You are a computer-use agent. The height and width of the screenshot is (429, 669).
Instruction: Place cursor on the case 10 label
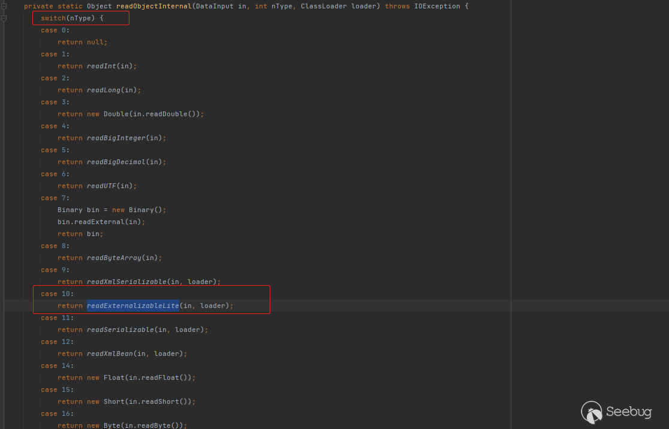click(x=57, y=294)
